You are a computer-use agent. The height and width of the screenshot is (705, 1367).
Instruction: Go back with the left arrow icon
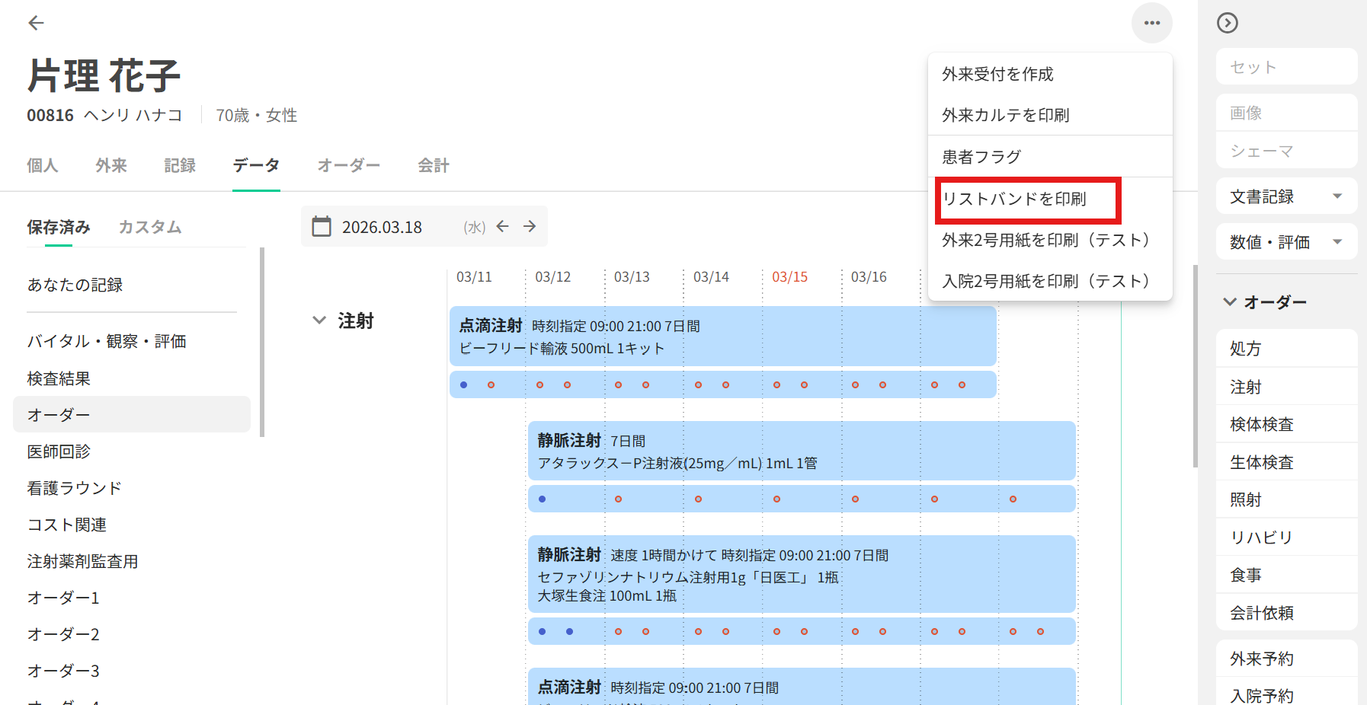[36, 23]
